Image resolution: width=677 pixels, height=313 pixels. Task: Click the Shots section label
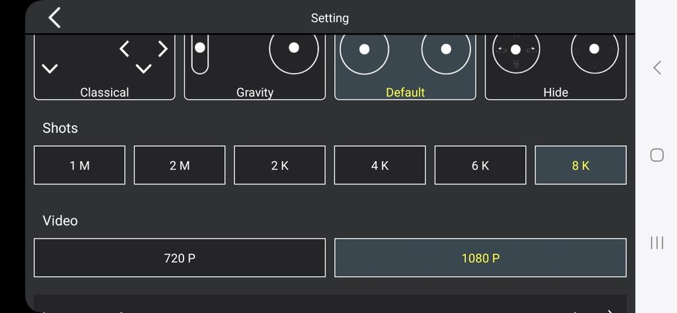point(60,128)
